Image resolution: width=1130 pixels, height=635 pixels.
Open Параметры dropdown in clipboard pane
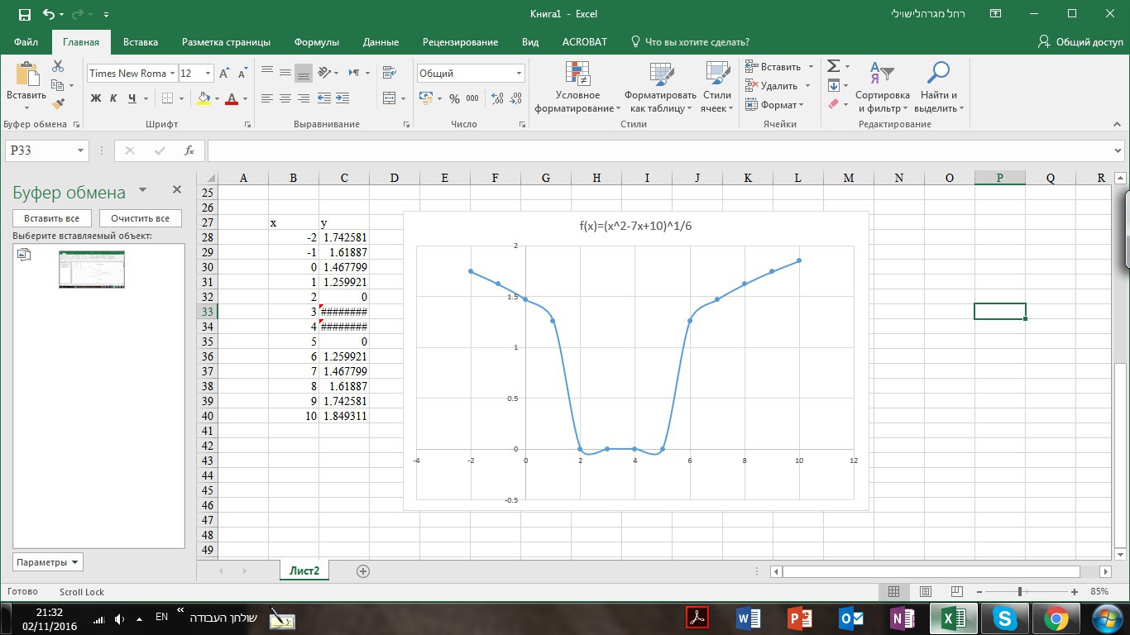click(x=48, y=562)
